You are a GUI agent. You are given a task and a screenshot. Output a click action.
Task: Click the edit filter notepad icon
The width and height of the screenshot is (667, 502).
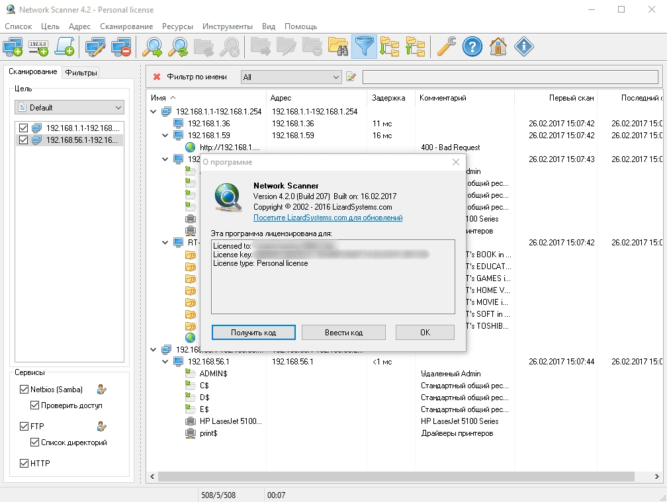pyautogui.click(x=351, y=77)
